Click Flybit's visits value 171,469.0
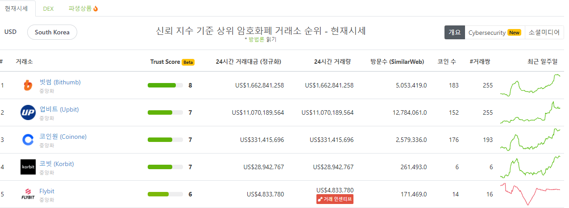Image resolution: width=569 pixels, height=208 pixels. [x=414, y=194]
